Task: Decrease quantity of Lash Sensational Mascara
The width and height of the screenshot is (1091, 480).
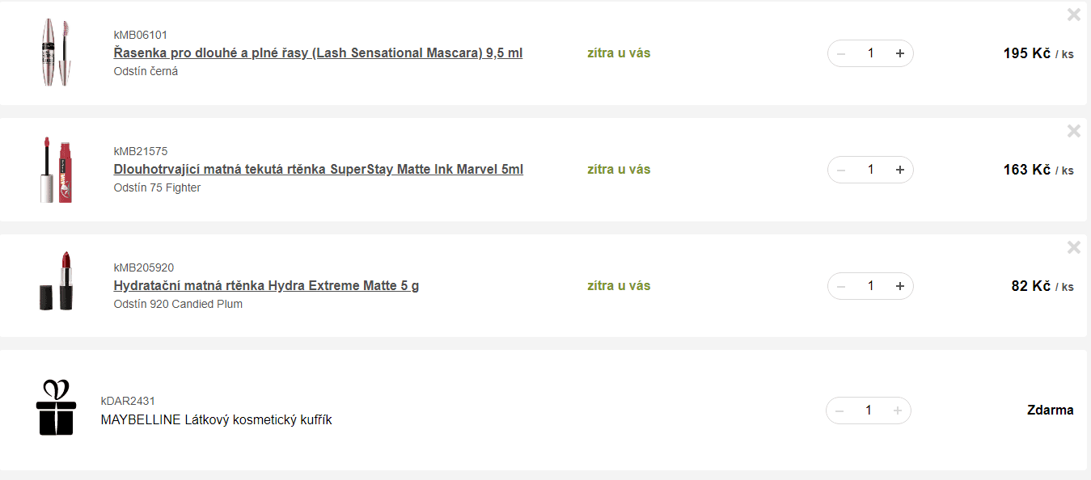Action: (x=841, y=53)
